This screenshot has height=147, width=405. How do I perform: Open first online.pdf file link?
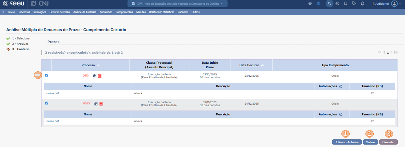53,94
